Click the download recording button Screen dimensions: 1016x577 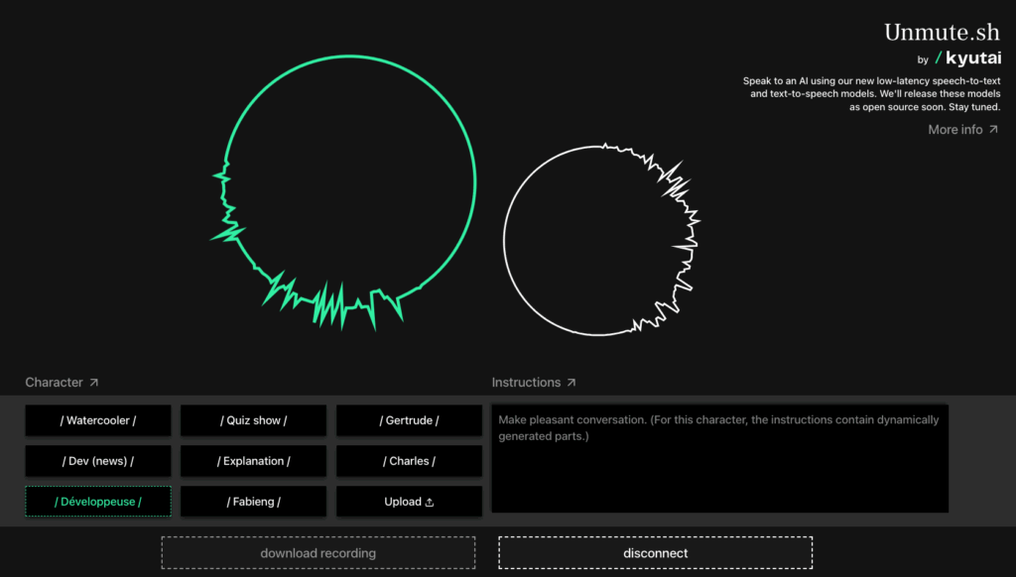(317, 552)
